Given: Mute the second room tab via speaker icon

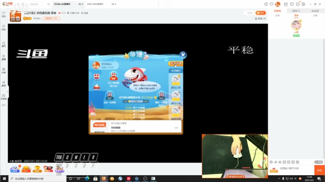Looking at the screenshot, I should [x=112, y=4].
